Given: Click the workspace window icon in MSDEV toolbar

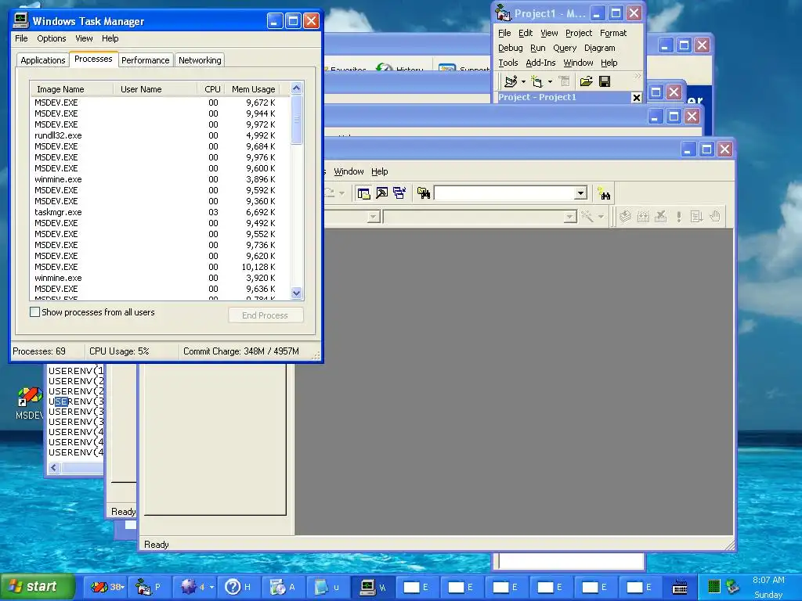Looking at the screenshot, I should coord(363,193).
